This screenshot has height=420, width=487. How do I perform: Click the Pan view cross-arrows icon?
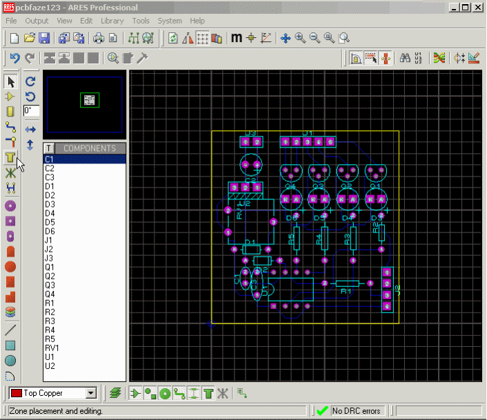point(286,38)
